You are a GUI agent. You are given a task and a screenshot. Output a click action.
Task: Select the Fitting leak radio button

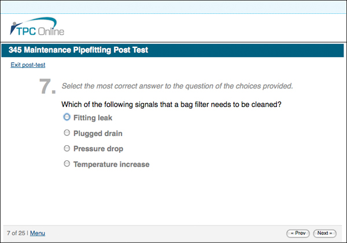[67, 117]
